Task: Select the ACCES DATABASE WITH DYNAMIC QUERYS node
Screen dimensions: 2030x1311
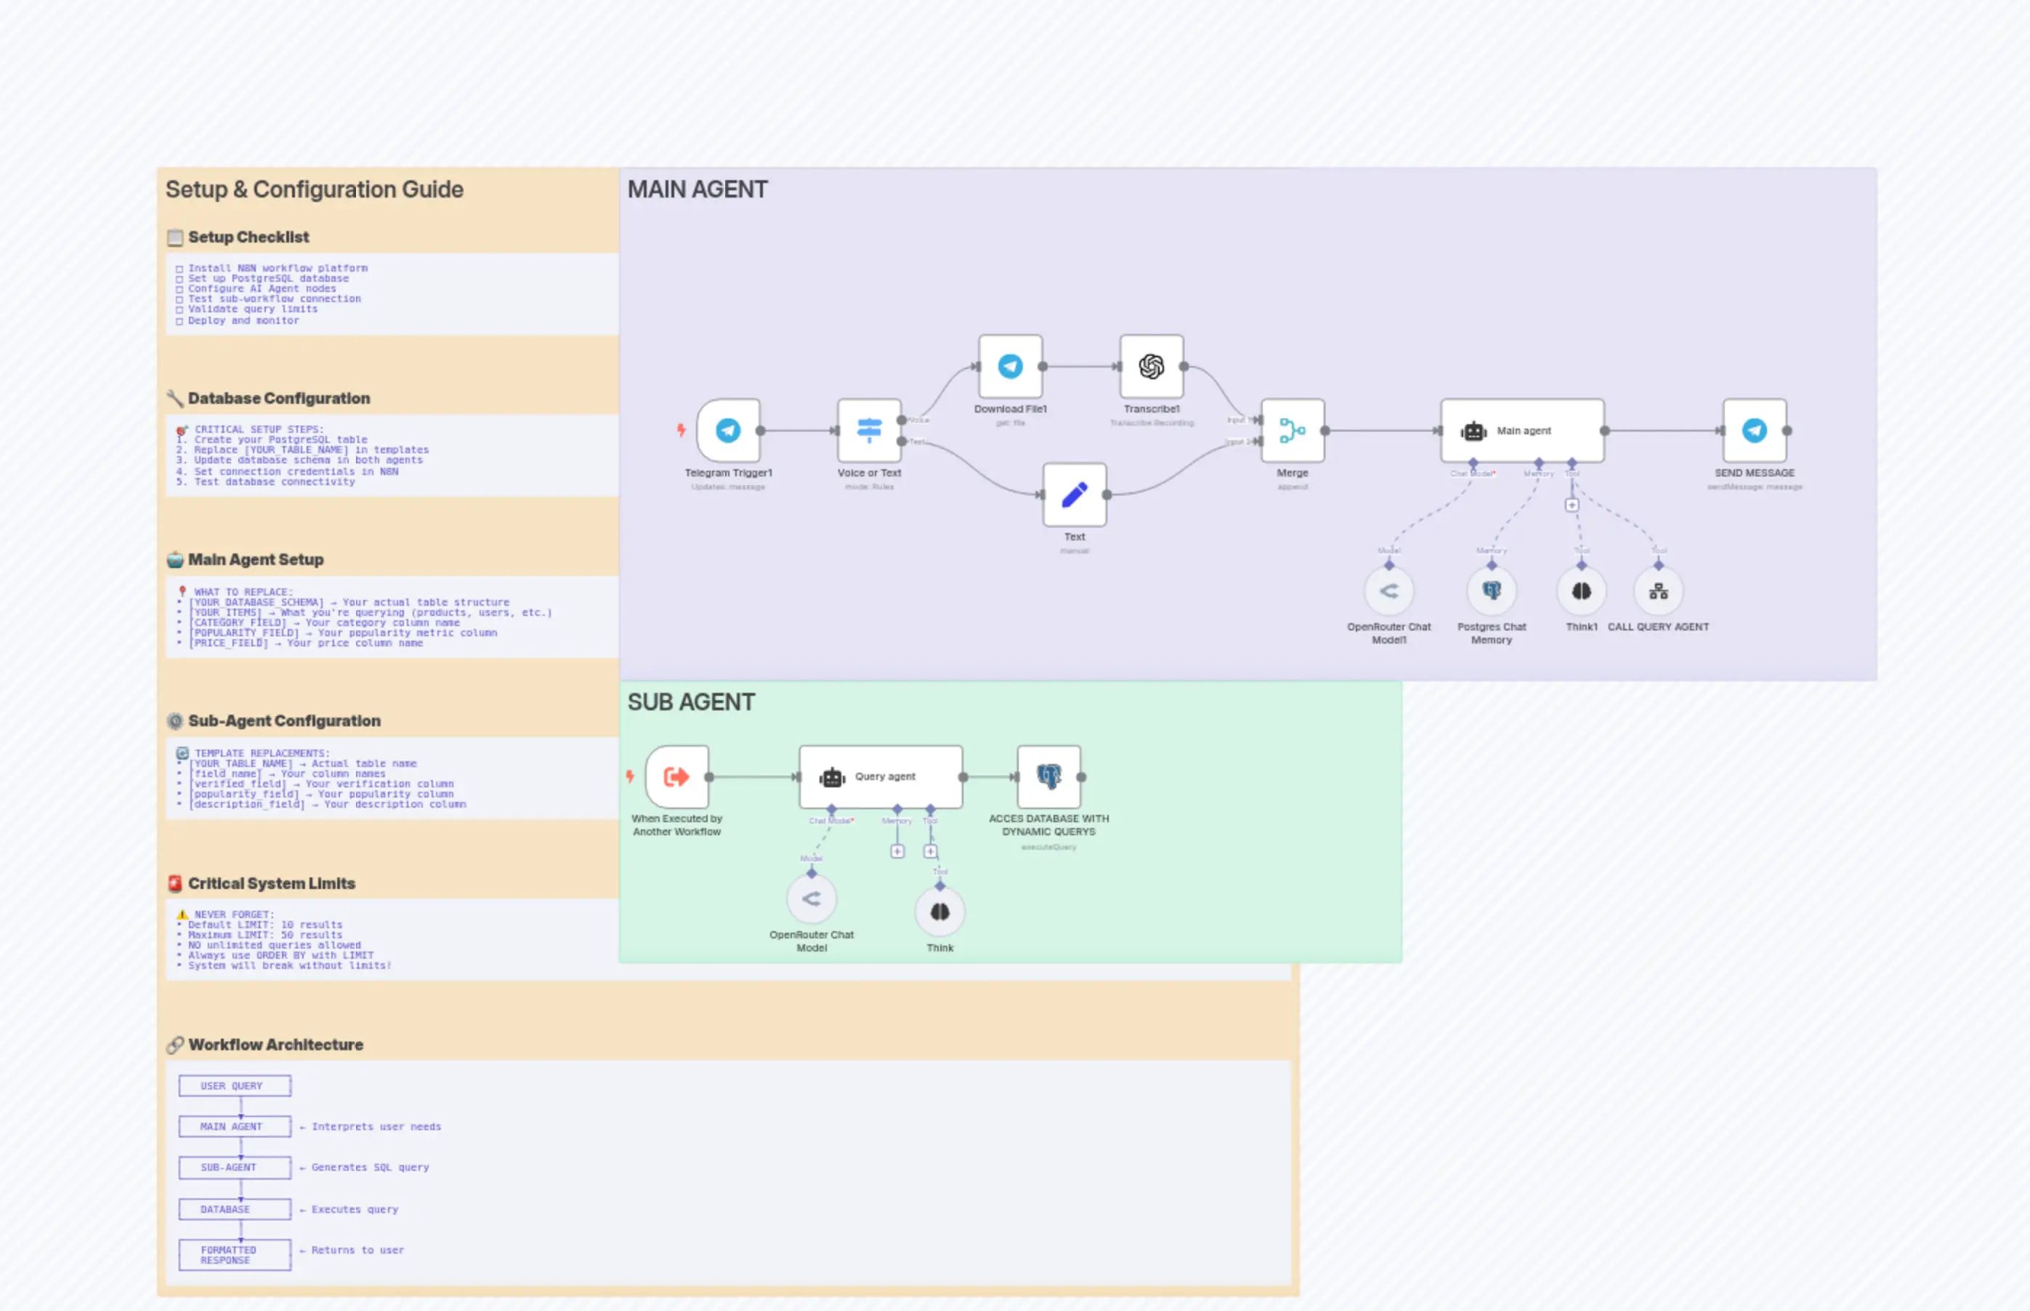Action: pos(1048,776)
